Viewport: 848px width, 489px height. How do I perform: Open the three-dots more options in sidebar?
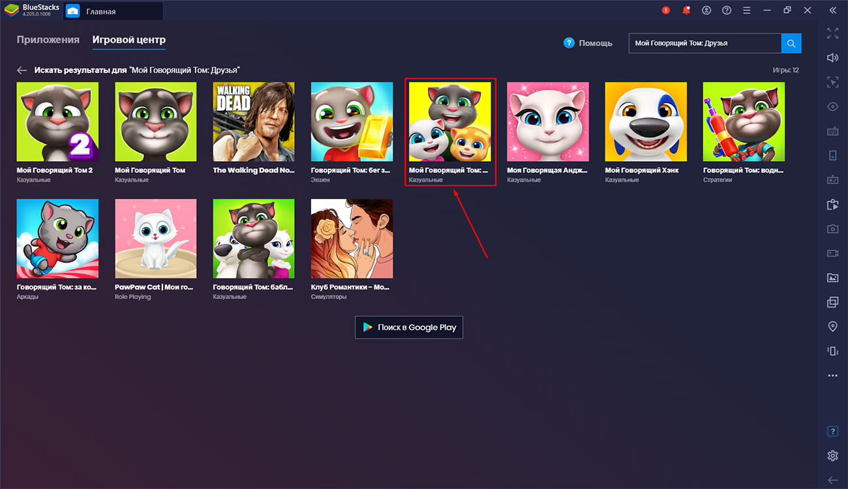coord(832,376)
